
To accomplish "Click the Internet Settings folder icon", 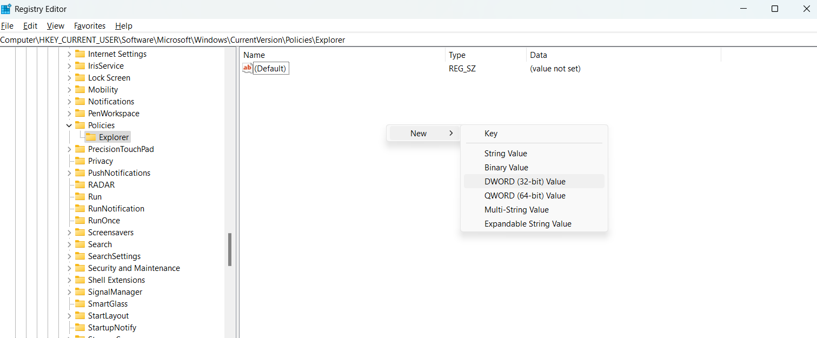I will [x=80, y=54].
